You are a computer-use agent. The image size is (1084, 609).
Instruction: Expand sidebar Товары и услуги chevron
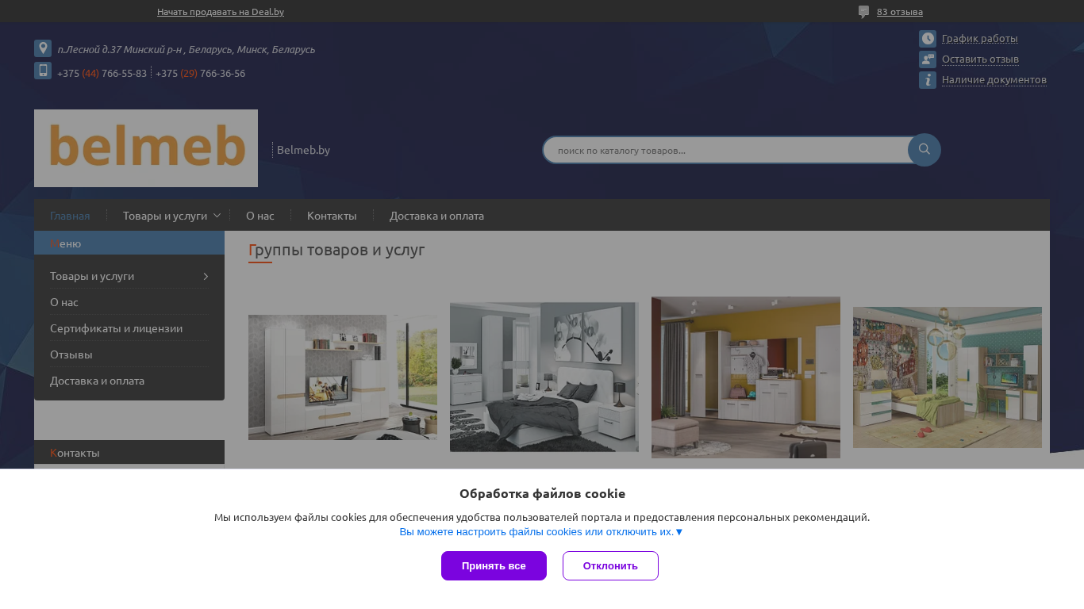[206, 276]
